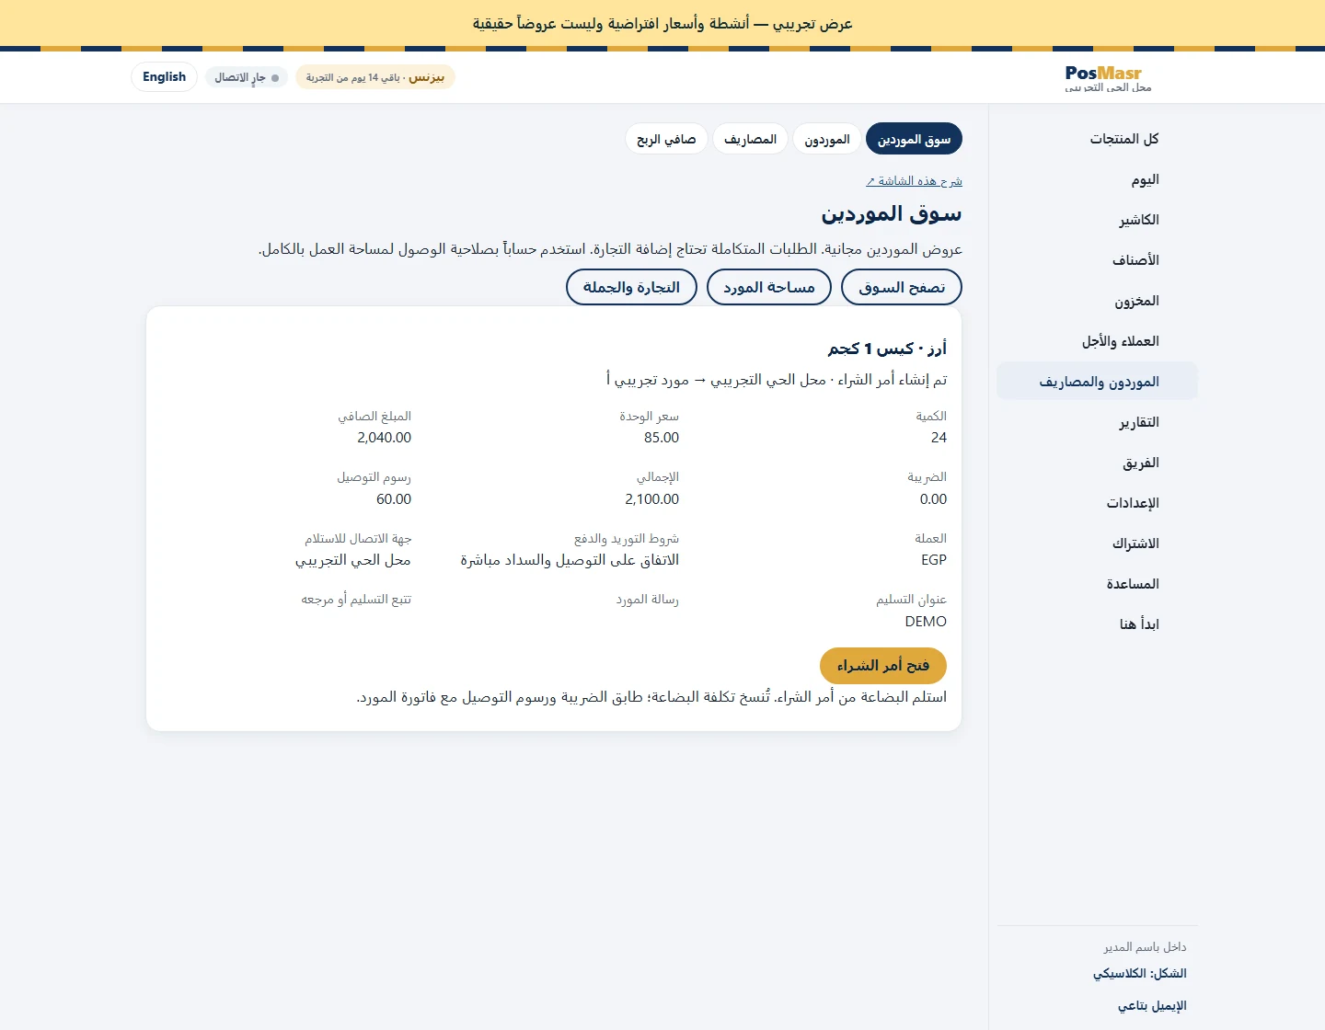Screen dimensions: 1325x1030
Task: Go to 'اليوم' in the sidebar
Action: (1097, 179)
